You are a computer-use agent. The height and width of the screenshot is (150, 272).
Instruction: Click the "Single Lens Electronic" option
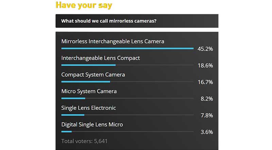click(88, 108)
